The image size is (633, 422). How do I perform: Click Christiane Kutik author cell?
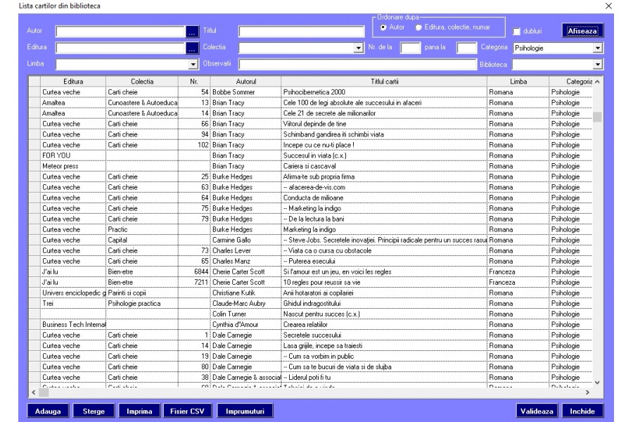245,293
